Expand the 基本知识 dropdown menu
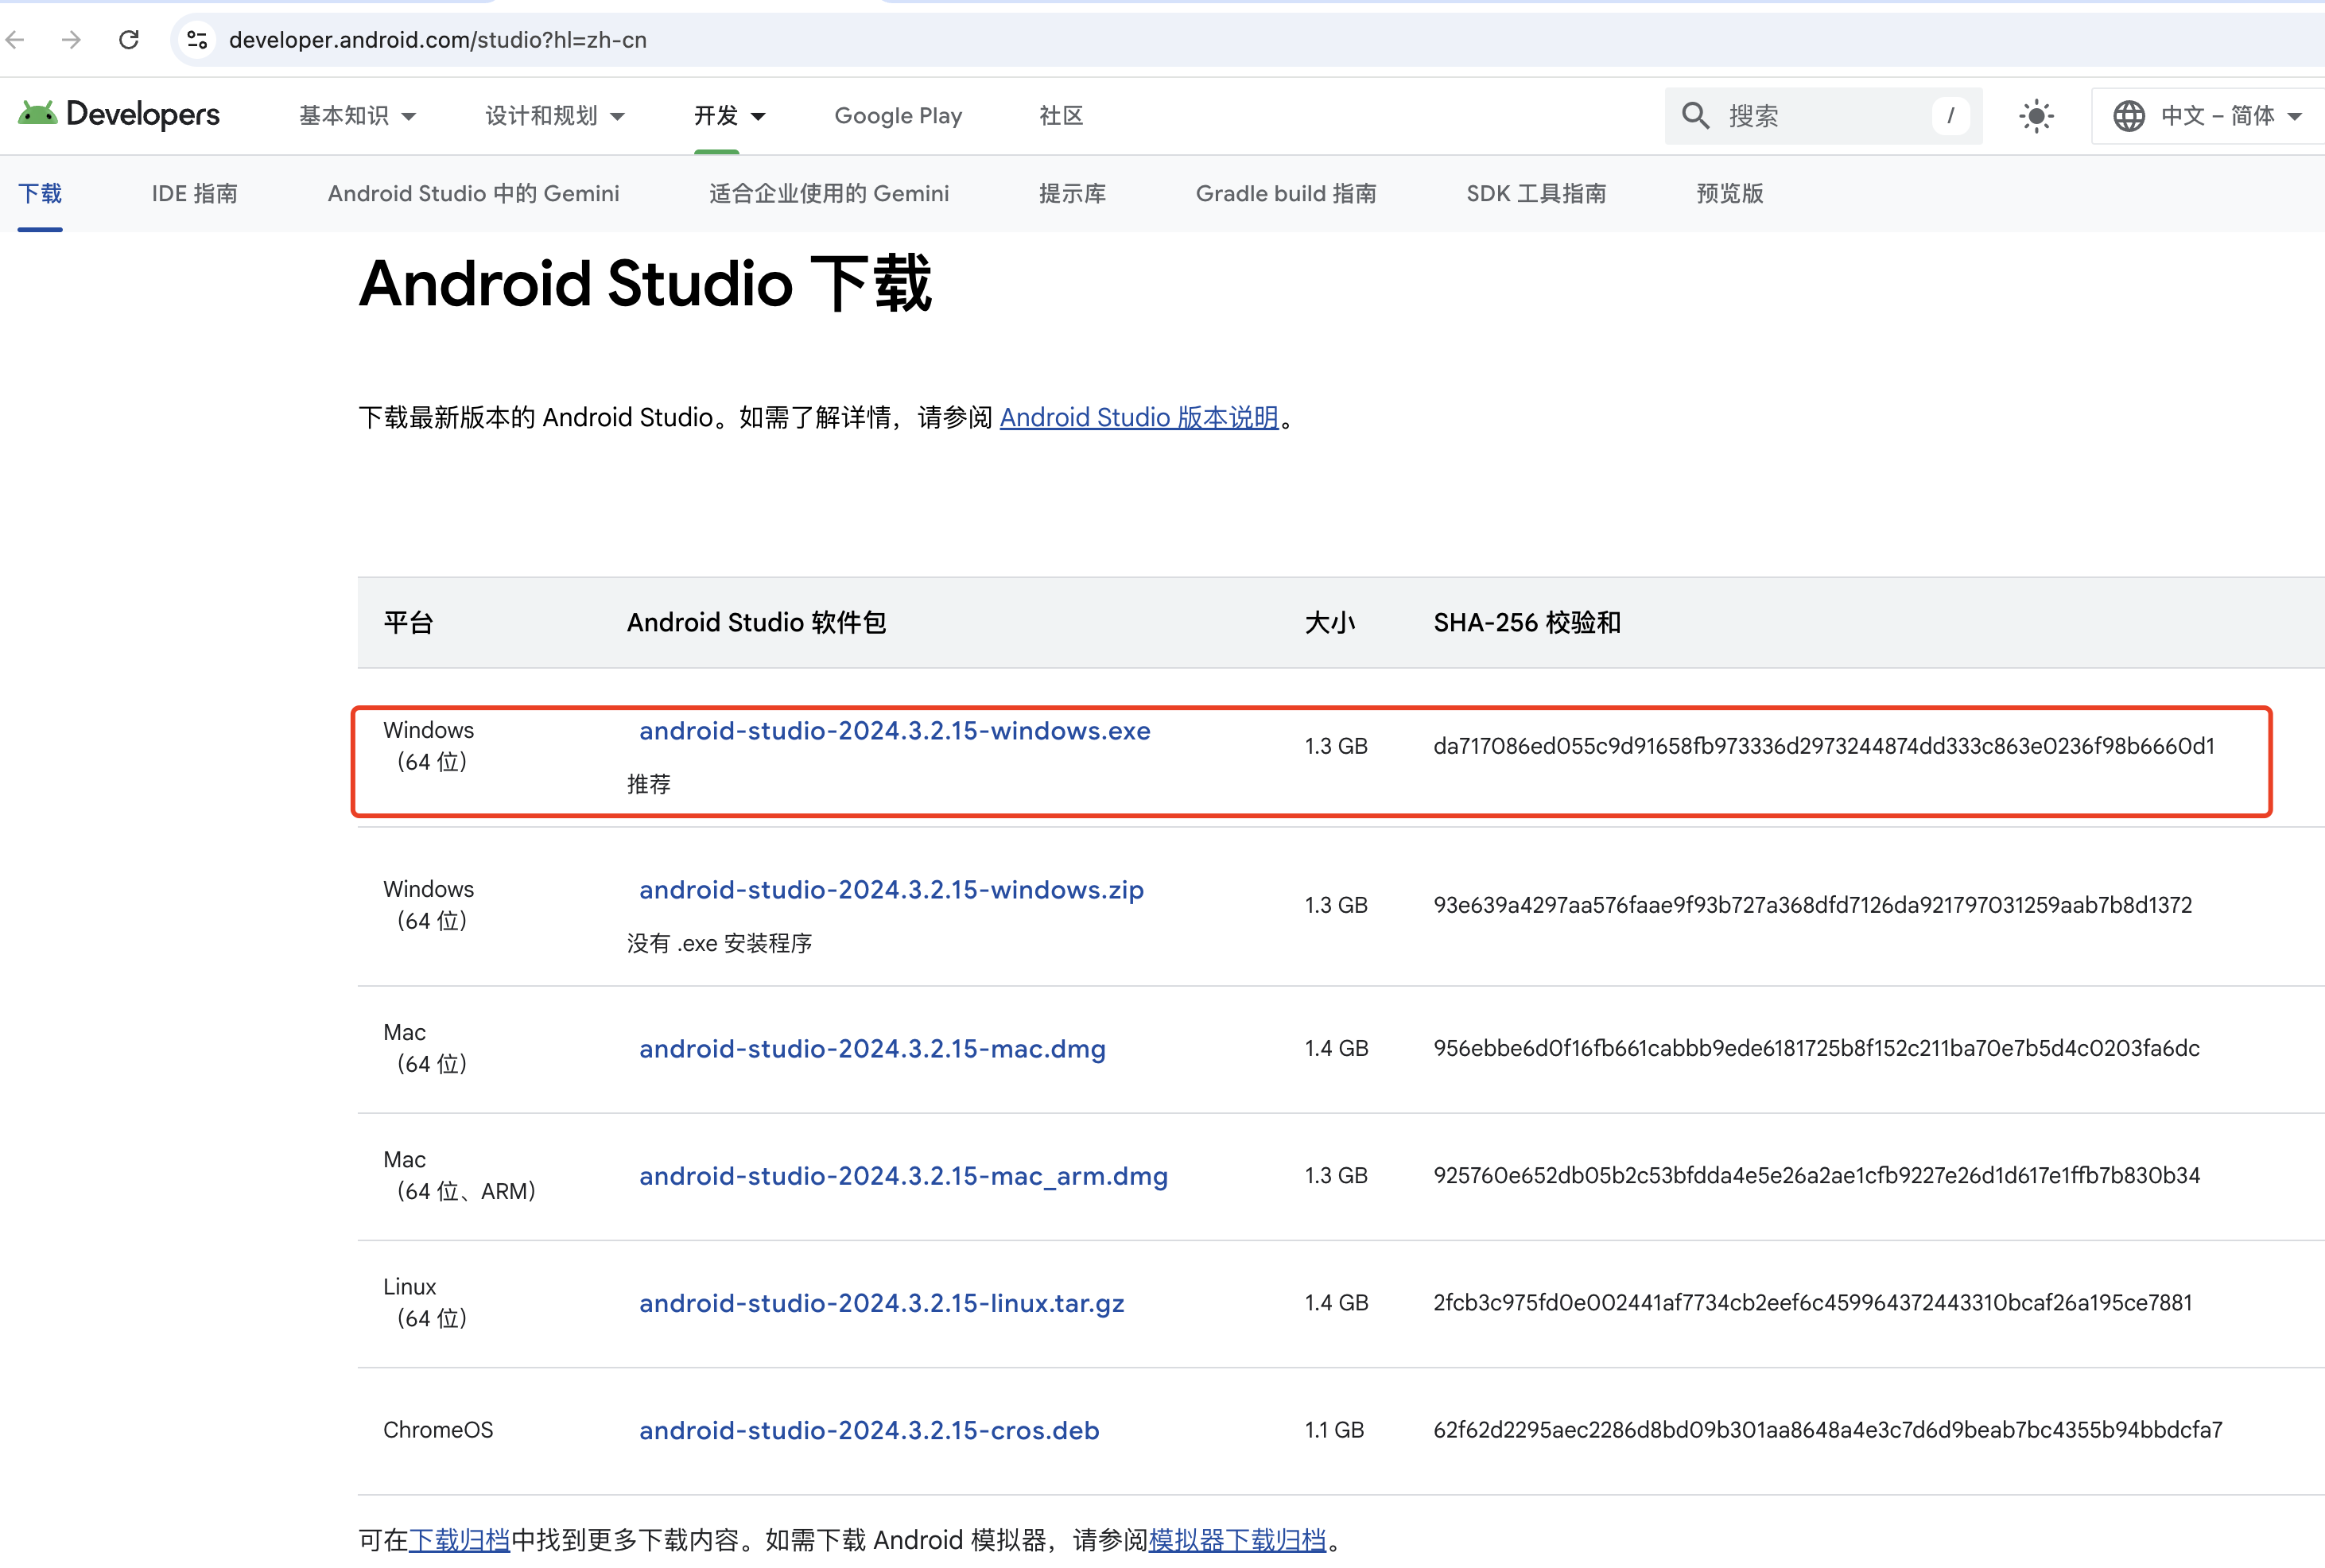Screen dimensions: 2325x1568 coord(357,116)
